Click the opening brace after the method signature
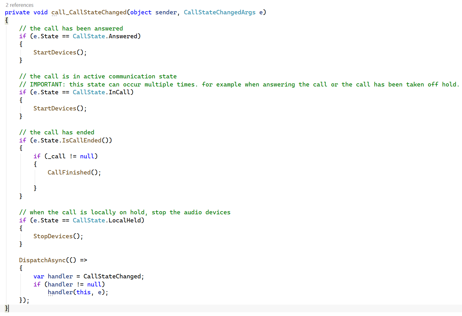Image resolution: width=462 pixels, height=316 pixels. tap(7, 21)
